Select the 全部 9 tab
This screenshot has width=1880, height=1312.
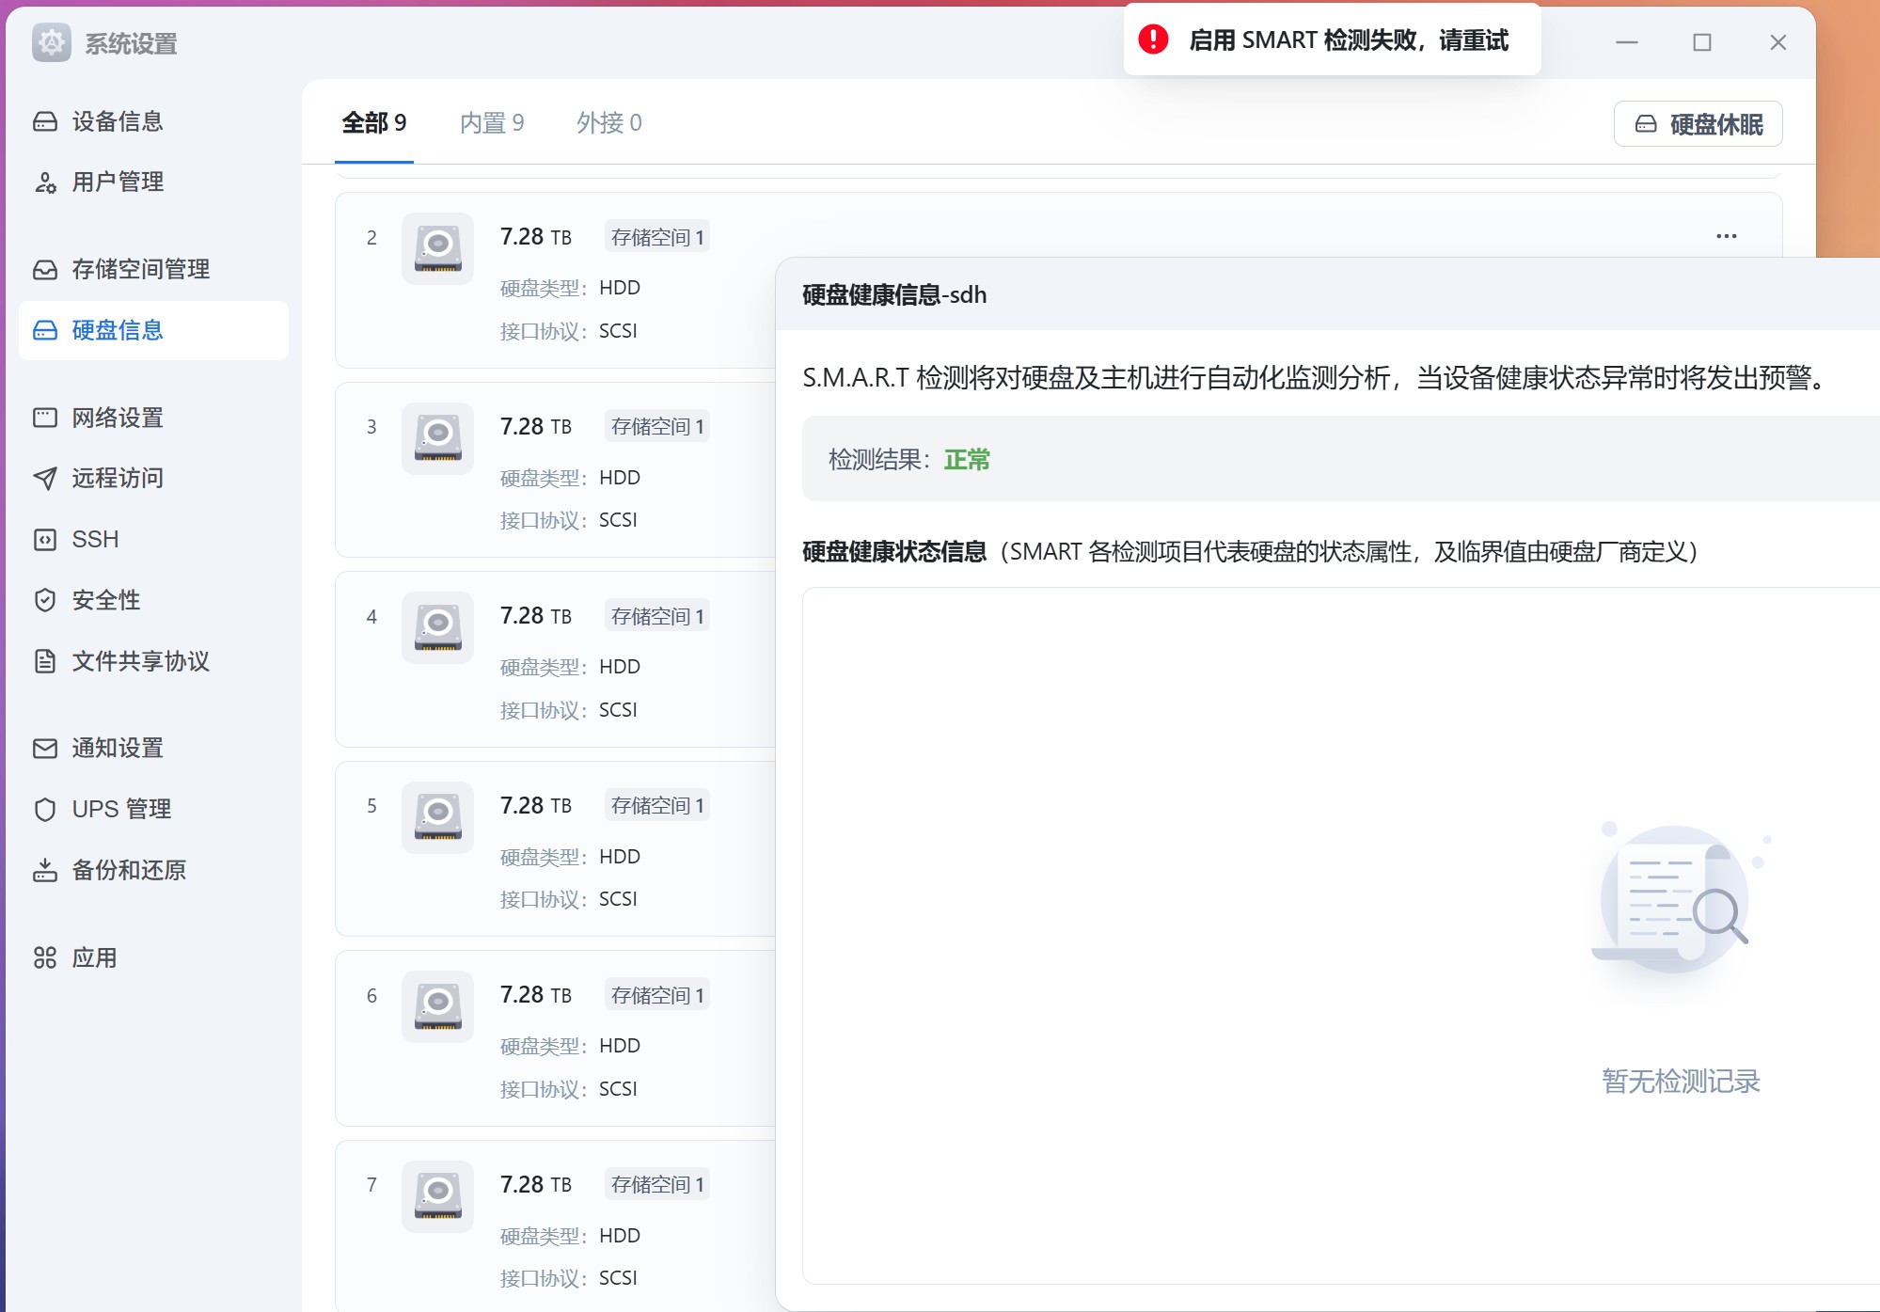tap(372, 122)
